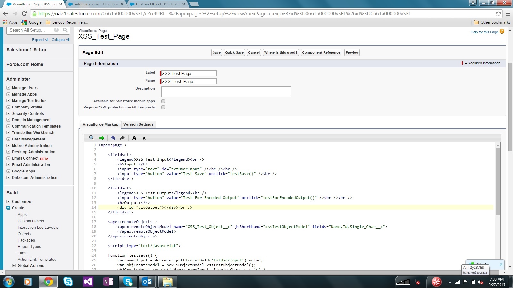Screen dimensions: 513x288
Task: Click in the Description text area
Action: pyautogui.click(x=226, y=92)
